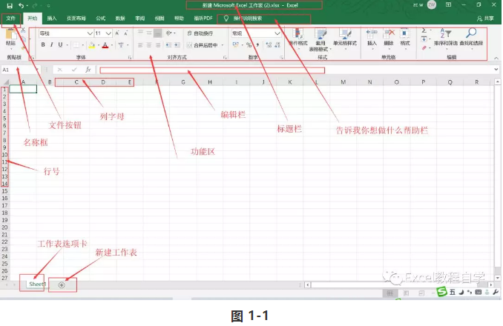Apply the yellow fill color bucket
Image resolution: width=503 pixels, height=326 pixels.
92,45
